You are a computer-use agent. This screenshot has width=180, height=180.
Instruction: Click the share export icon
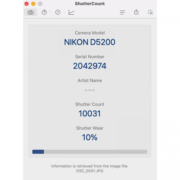[136, 12]
